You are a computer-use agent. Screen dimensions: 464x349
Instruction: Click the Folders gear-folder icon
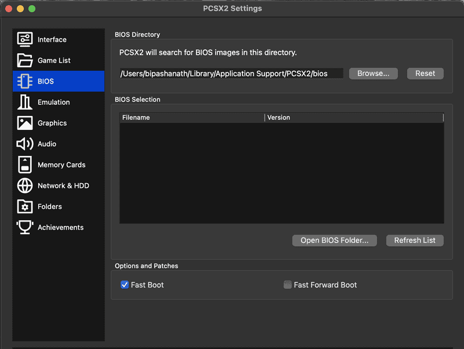pyautogui.click(x=25, y=206)
